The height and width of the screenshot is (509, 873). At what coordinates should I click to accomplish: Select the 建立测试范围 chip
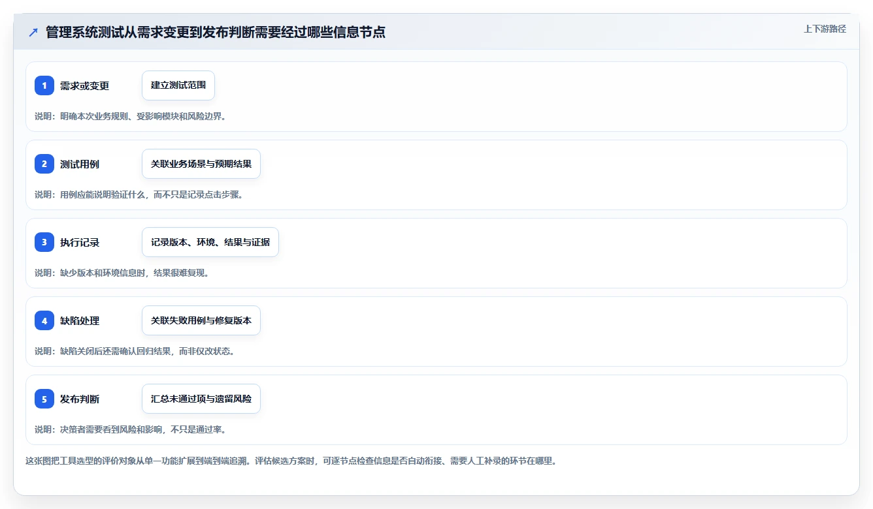178,85
